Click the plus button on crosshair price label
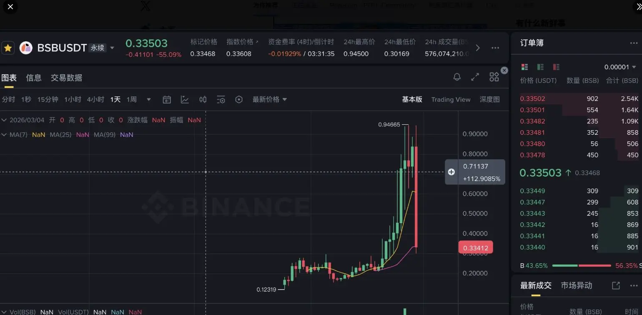 pos(451,172)
